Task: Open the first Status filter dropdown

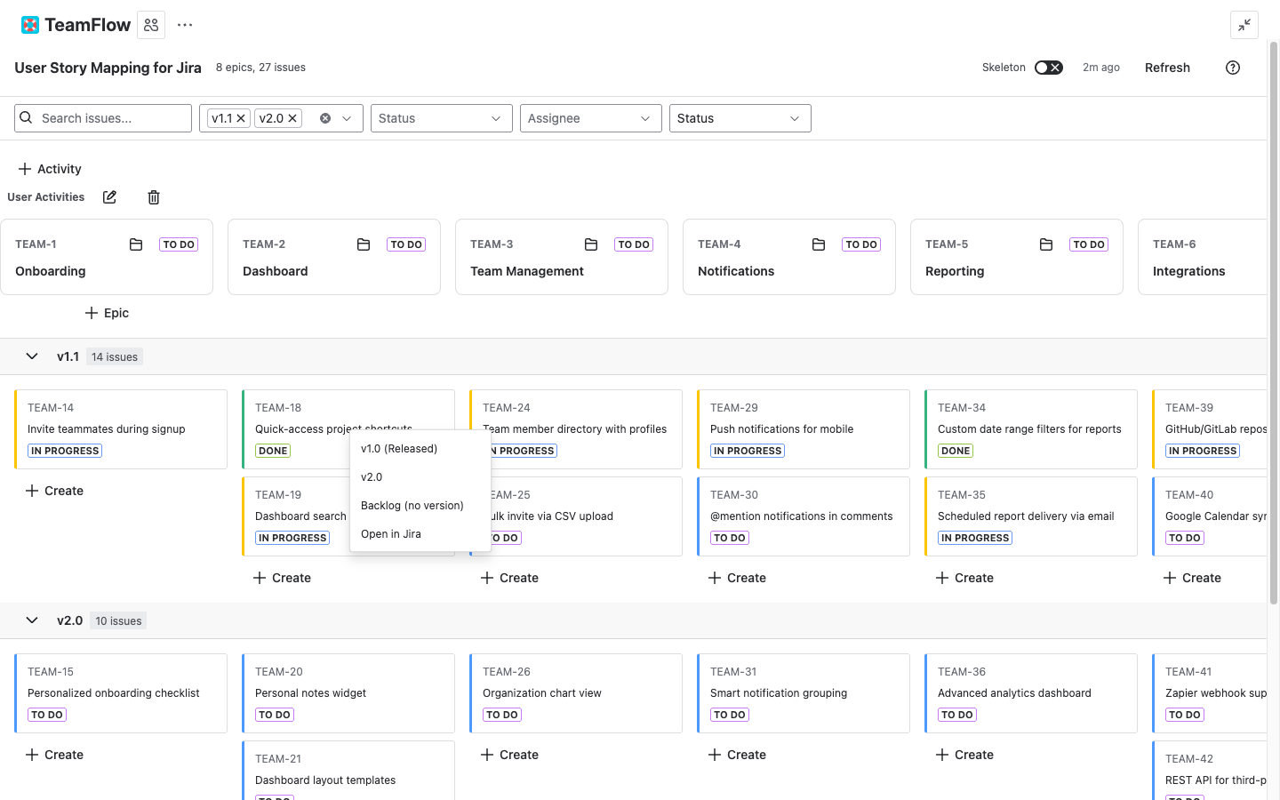Action: coord(441,117)
